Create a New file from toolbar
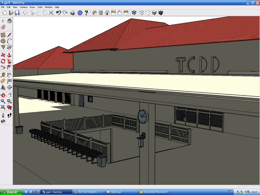 pyautogui.click(x=5, y=13)
